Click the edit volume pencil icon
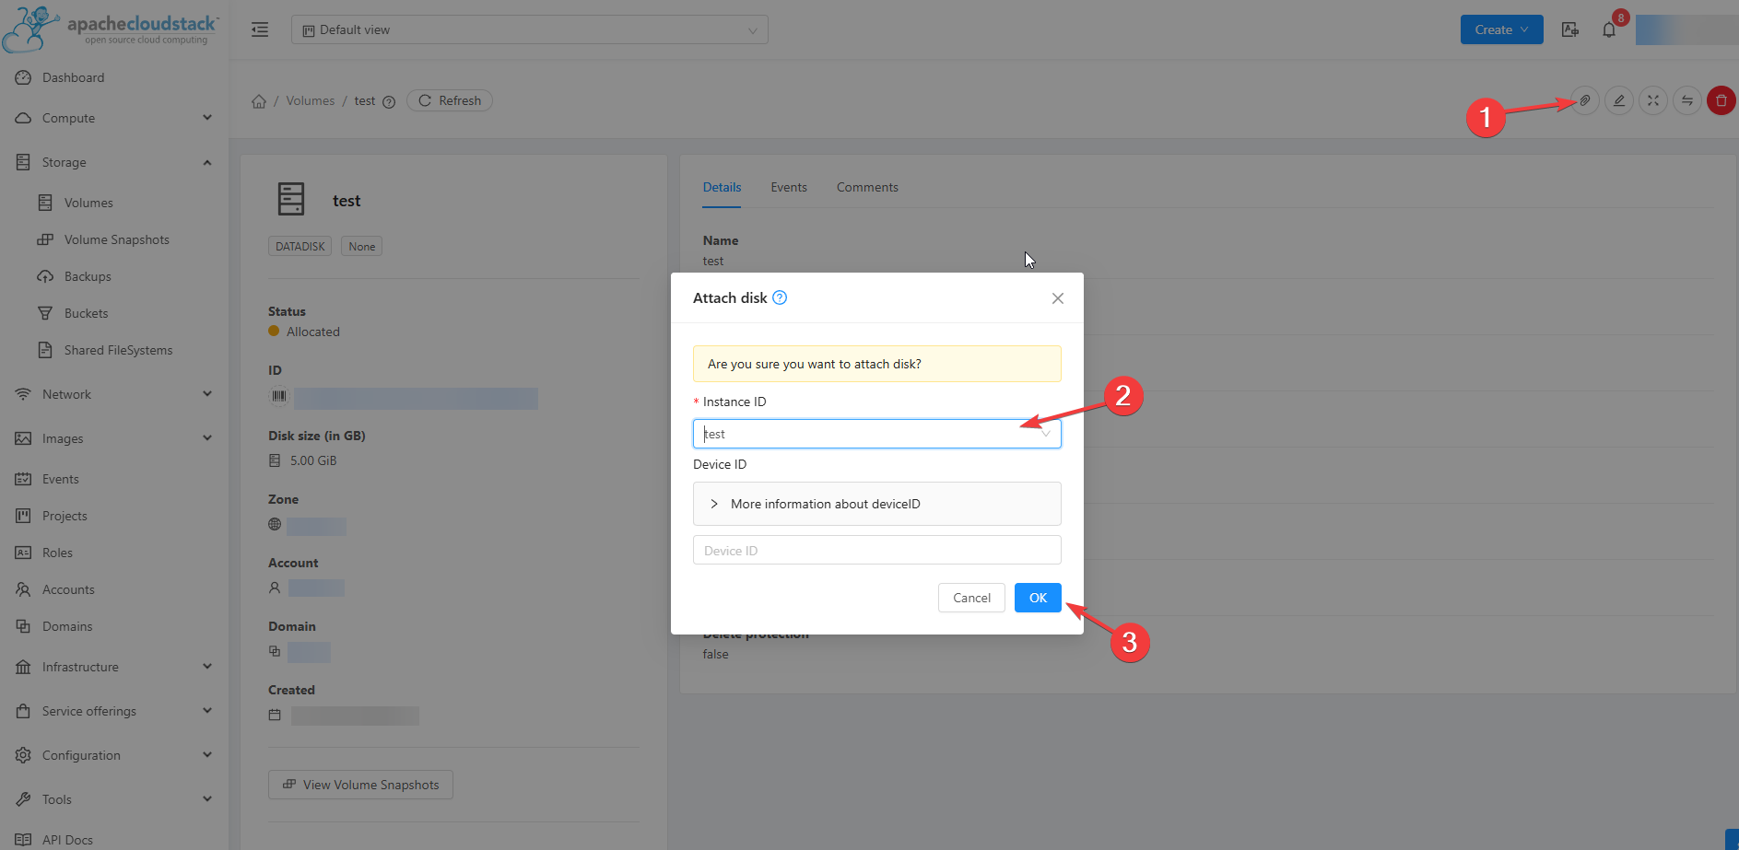Image resolution: width=1739 pixels, height=850 pixels. [1618, 100]
